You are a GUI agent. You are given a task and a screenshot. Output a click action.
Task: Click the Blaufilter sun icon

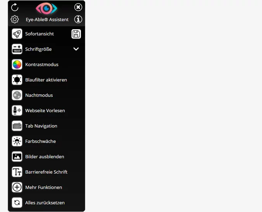(17, 80)
